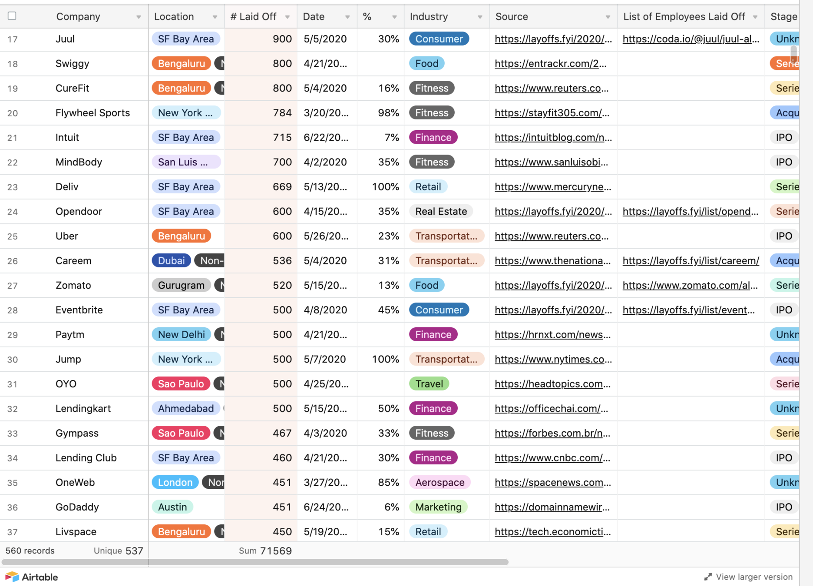Click the expand arrows icon beside View larger version
Viewport: 813px width, 586px height.
click(x=708, y=577)
